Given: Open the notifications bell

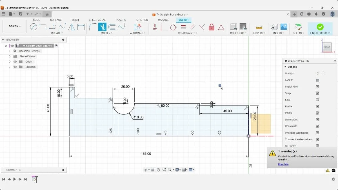Looking at the screenshot, I should [316, 14].
